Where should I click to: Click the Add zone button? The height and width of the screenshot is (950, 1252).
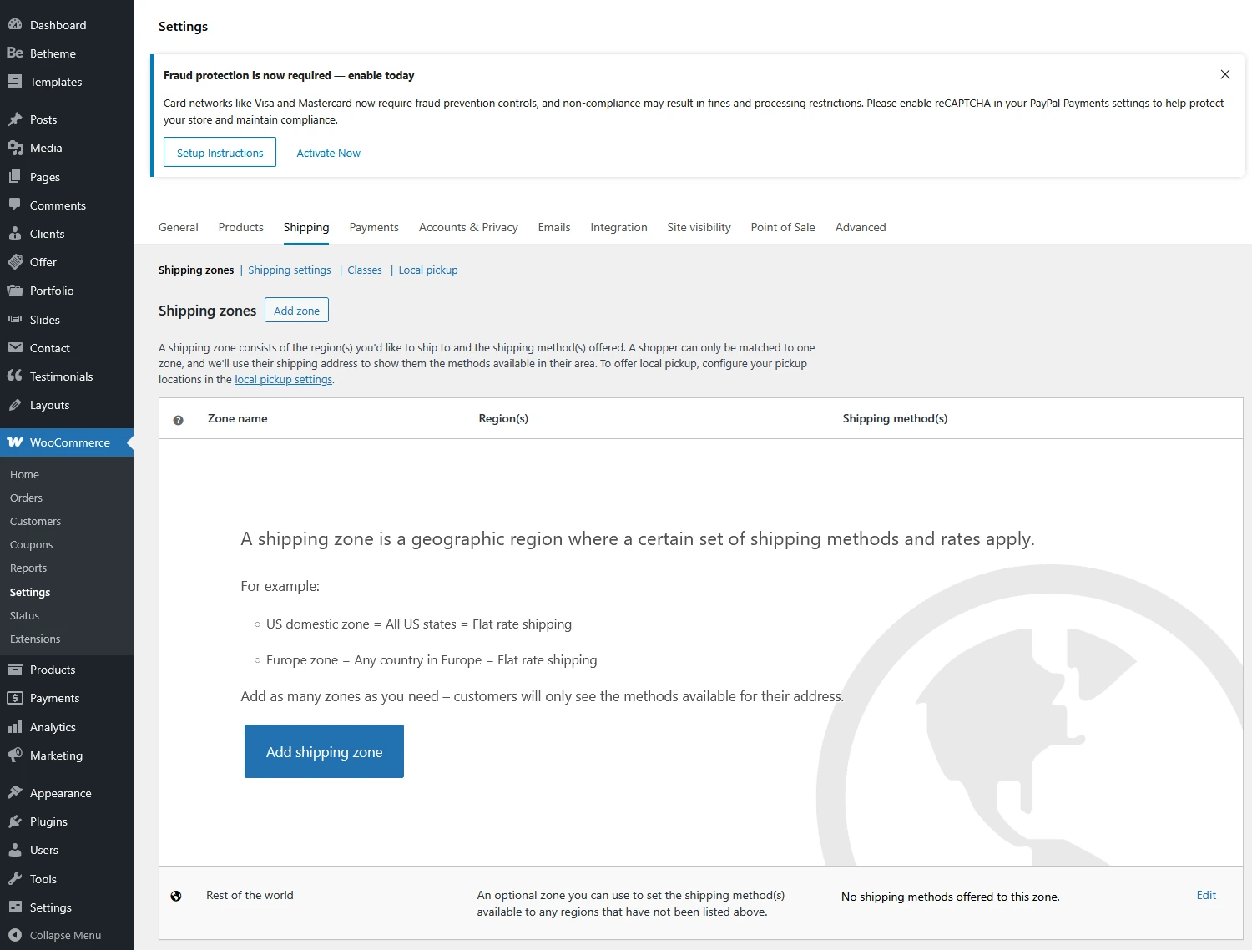coord(296,310)
